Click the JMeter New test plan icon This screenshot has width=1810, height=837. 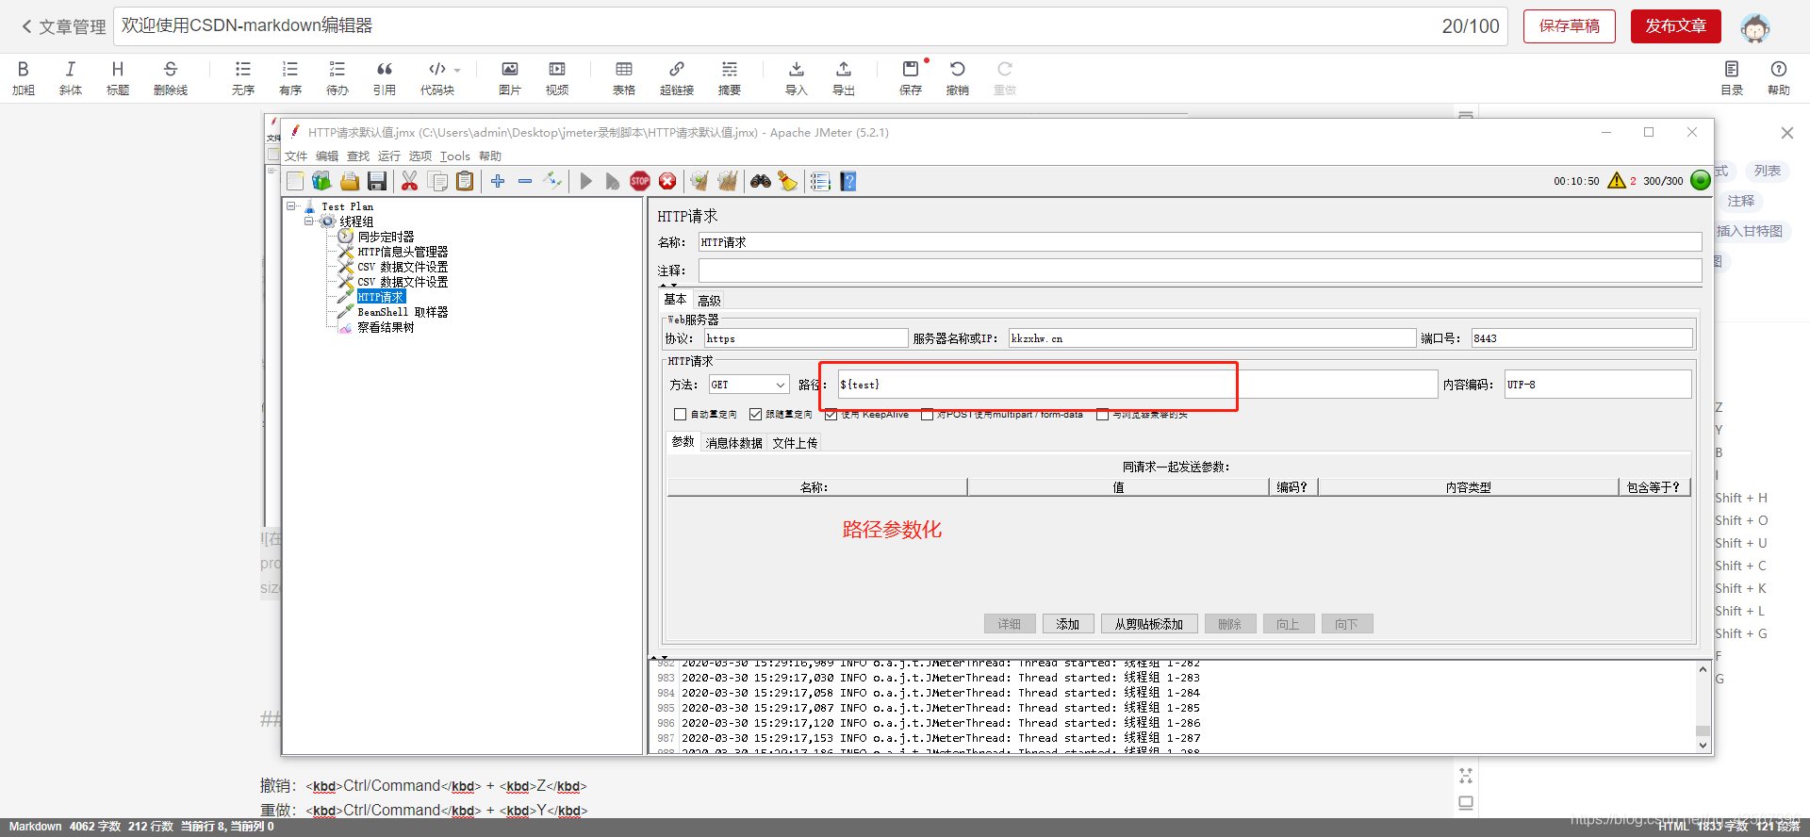(x=295, y=181)
